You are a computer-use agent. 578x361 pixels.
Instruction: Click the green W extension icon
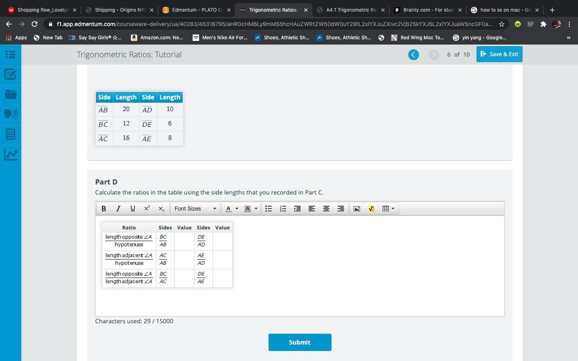point(518,24)
